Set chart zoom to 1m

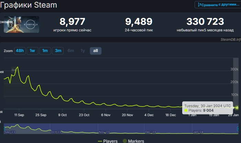[45, 51]
